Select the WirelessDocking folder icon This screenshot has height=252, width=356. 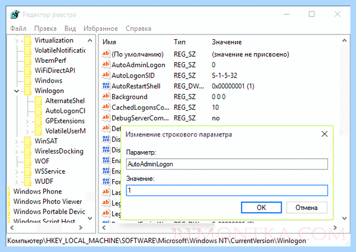28,151
